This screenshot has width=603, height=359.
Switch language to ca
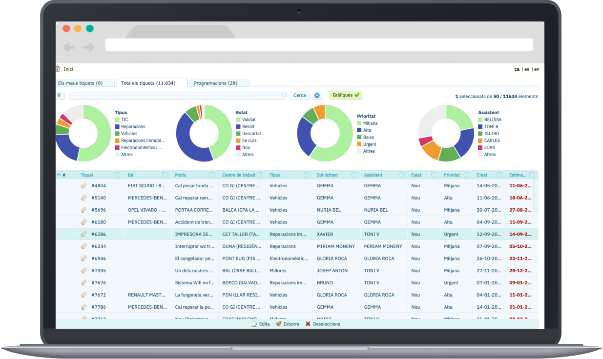point(517,69)
